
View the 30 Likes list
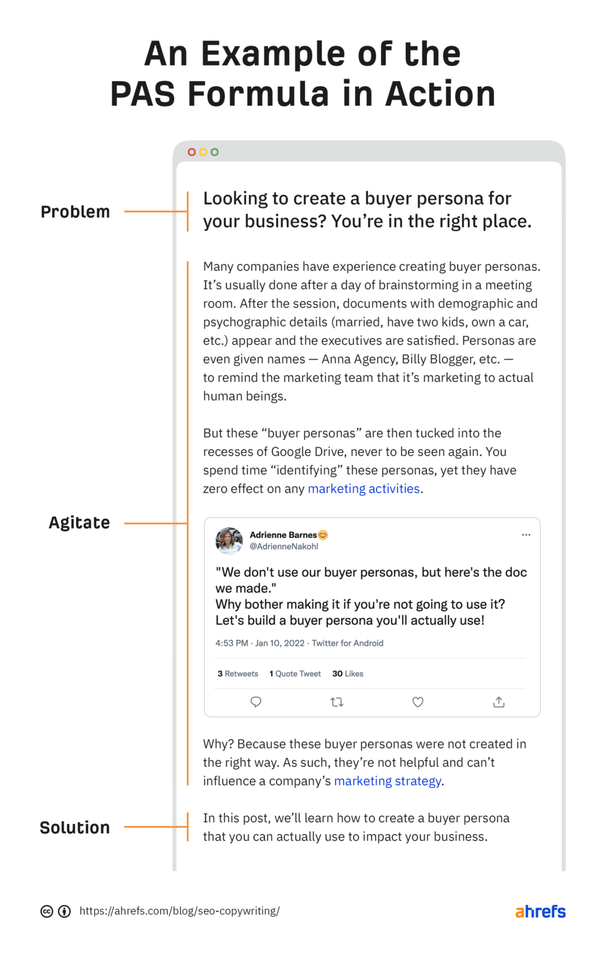(x=347, y=674)
